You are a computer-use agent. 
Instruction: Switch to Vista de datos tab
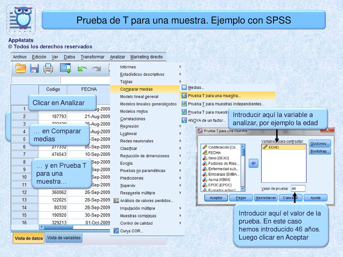click(x=29, y=238)
